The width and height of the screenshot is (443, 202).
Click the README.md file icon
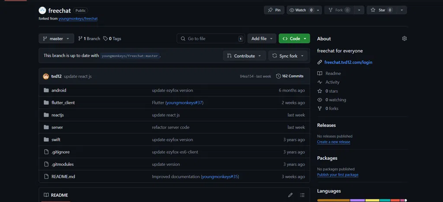coord(46,177)
